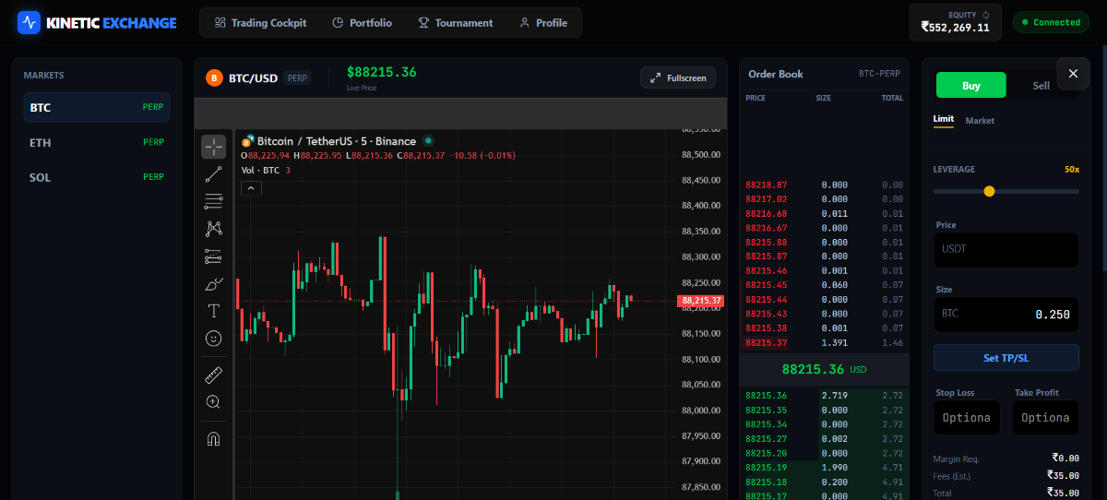Open the Portfolio tab

[x=362, y=23]
